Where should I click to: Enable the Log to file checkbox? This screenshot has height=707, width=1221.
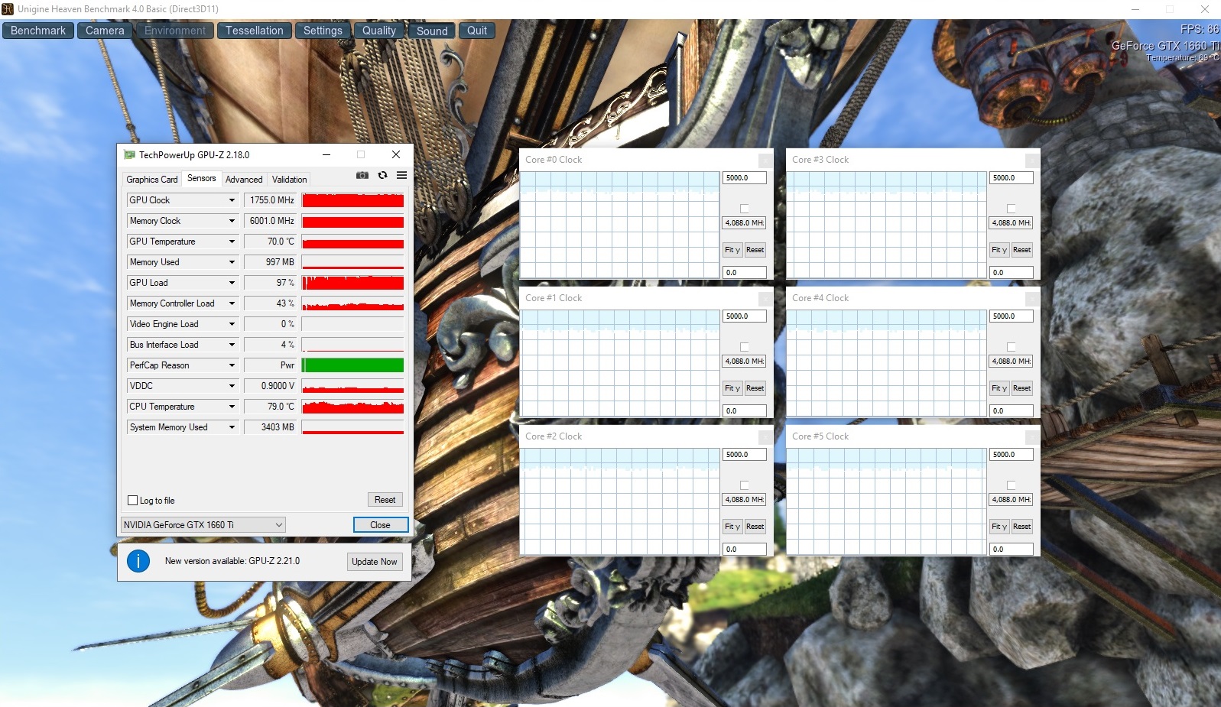coord(132,501)
